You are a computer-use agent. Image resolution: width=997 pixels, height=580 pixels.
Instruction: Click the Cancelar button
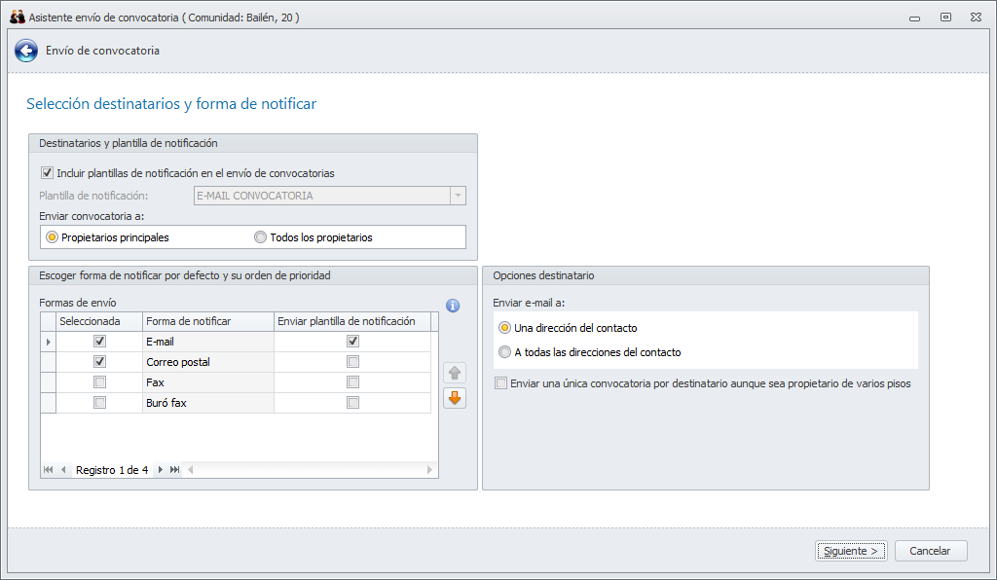pyautogui.click(x=930, y=551)
